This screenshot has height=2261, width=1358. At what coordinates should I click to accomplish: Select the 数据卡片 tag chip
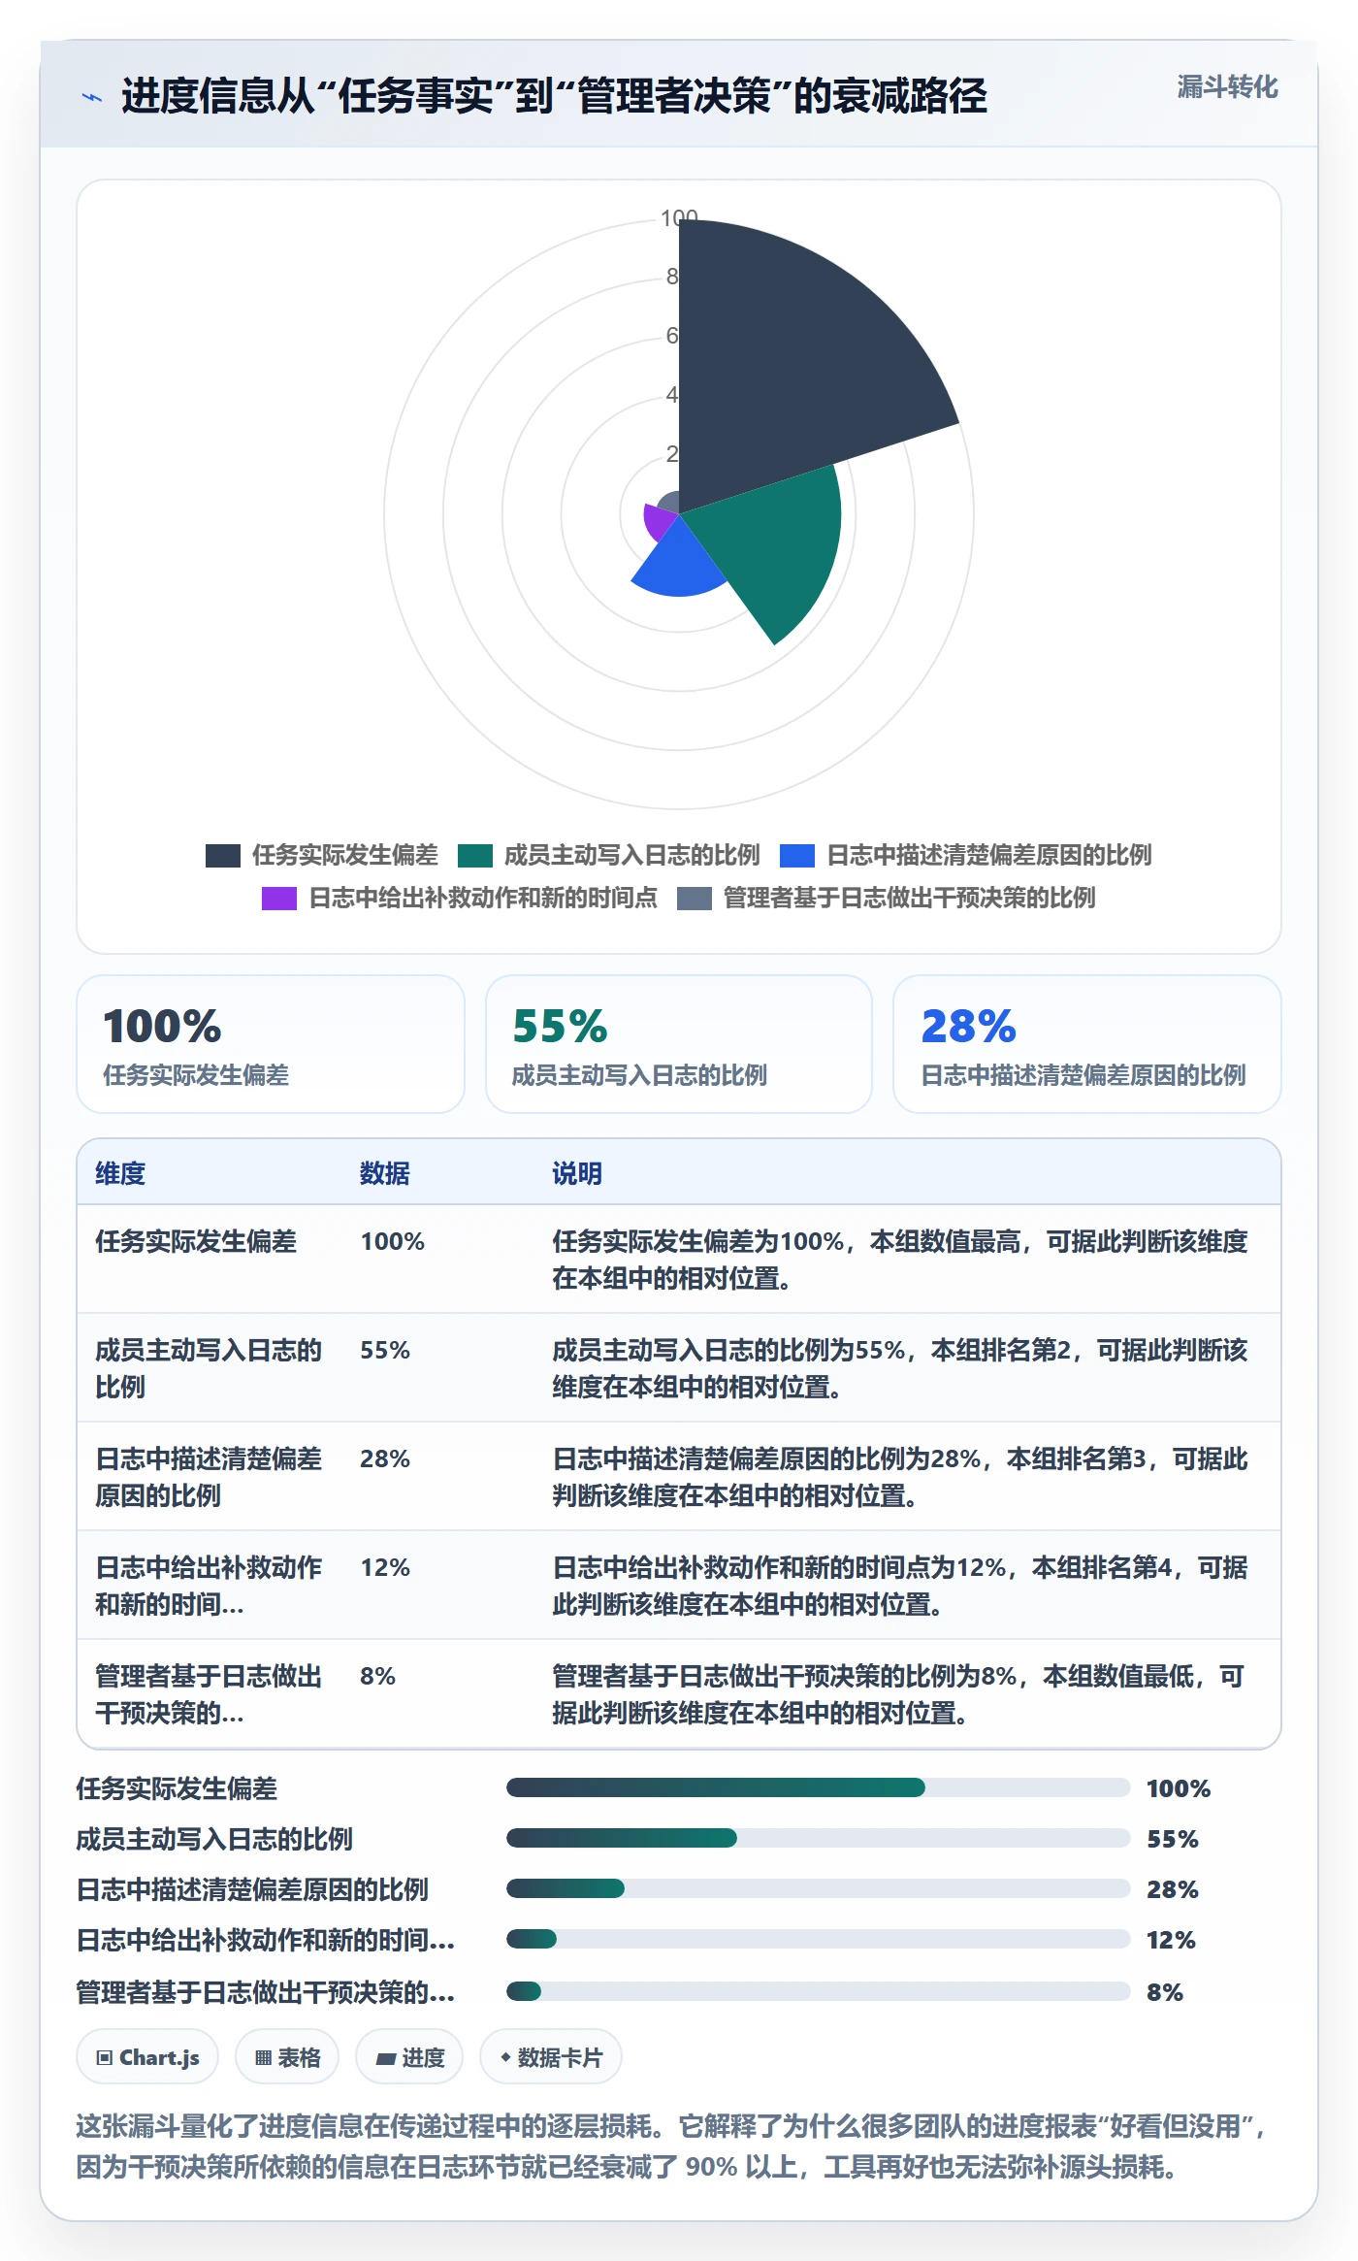[x=551, y=2057]
